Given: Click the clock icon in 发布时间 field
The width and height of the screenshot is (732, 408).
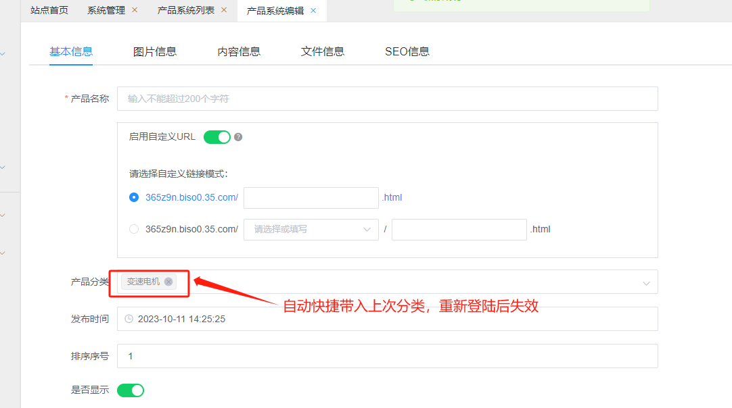Looking at the screenshot, I should click(129, 319).
